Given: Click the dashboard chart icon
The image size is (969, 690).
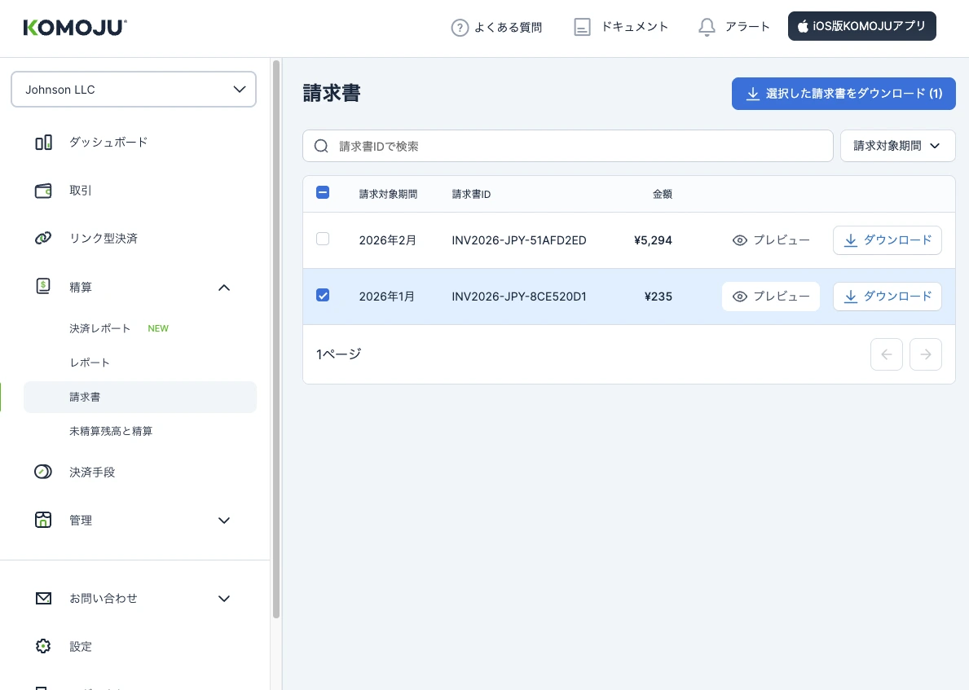Looking at the screenshot, I should click(43, 143).
